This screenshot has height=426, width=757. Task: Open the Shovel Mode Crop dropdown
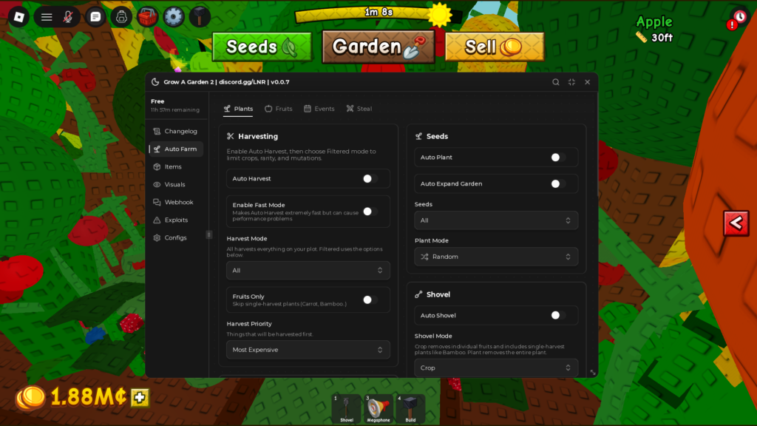point(496,368)
